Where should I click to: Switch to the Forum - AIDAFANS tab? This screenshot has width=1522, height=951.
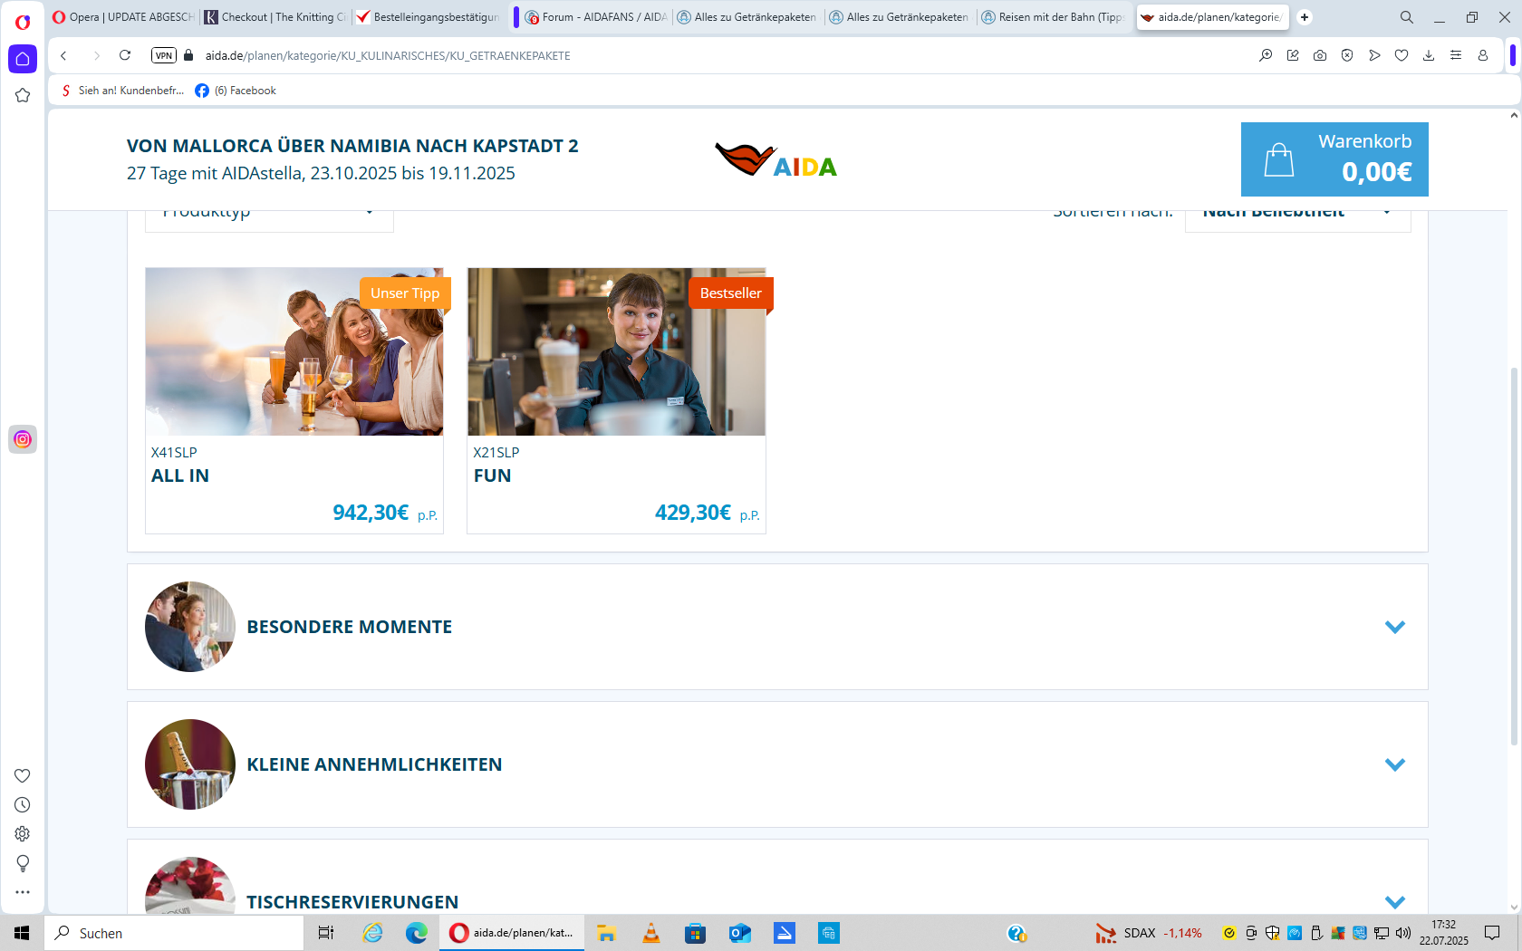(x=596, y=17)
